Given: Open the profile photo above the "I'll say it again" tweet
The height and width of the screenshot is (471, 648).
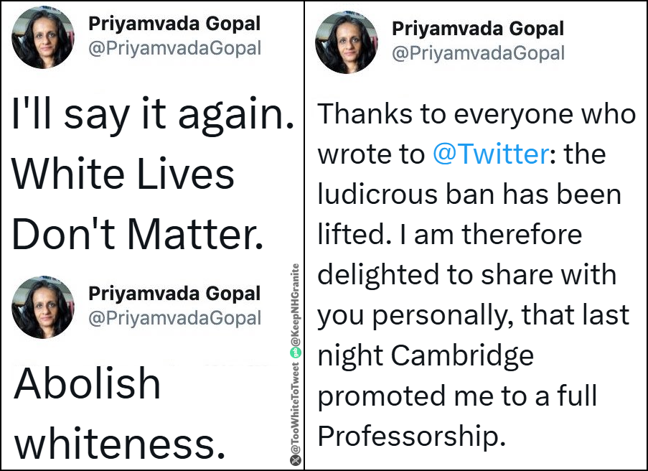Looking at the screenshot, I should click(43, 37).
